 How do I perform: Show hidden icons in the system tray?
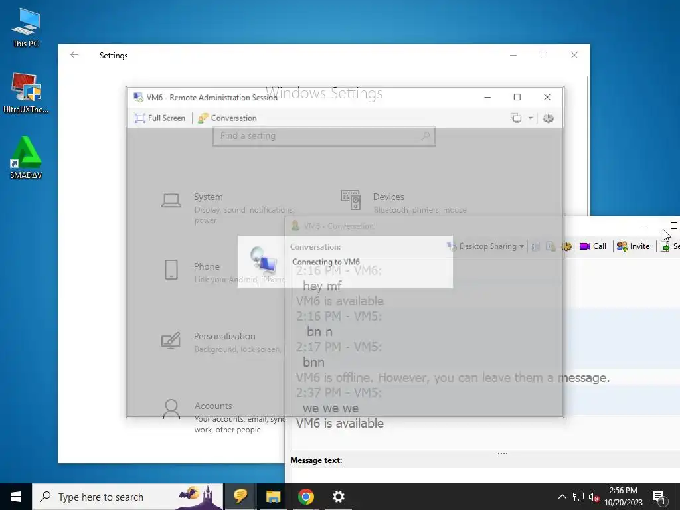point(562,497)
